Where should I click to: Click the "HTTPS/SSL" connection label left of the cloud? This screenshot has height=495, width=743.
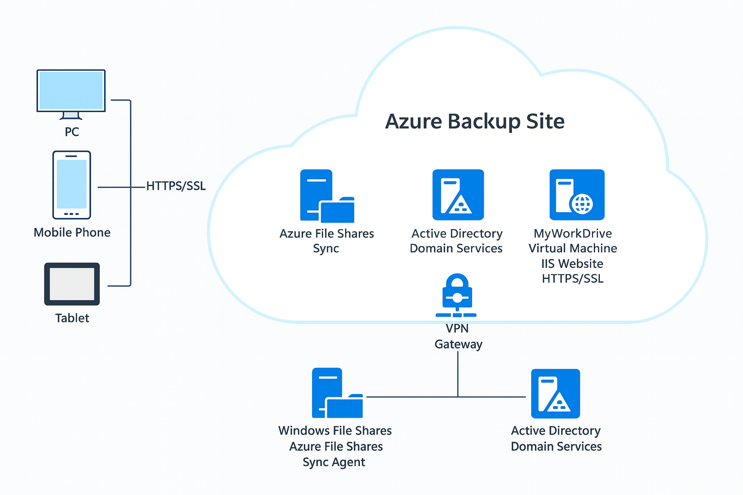[x=176, y=186]
